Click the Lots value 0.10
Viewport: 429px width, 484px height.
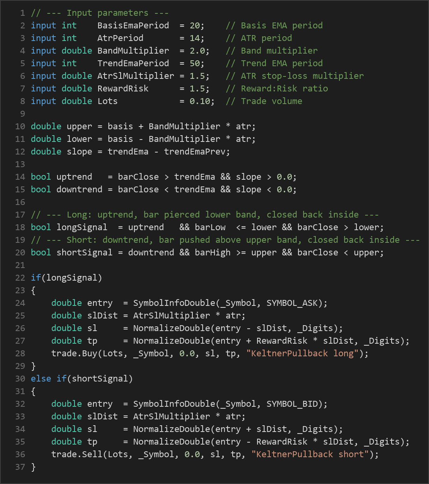coord(200,101)
